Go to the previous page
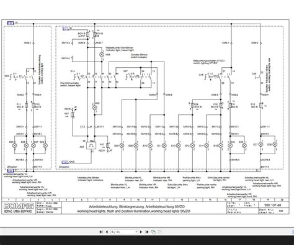 click(107, 232)
